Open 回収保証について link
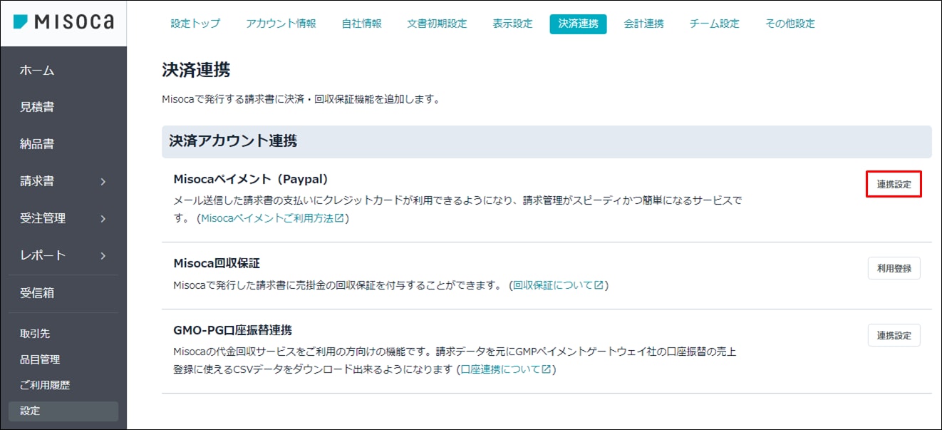Viewport: 942px width, 430px height. tap(558, 285)
